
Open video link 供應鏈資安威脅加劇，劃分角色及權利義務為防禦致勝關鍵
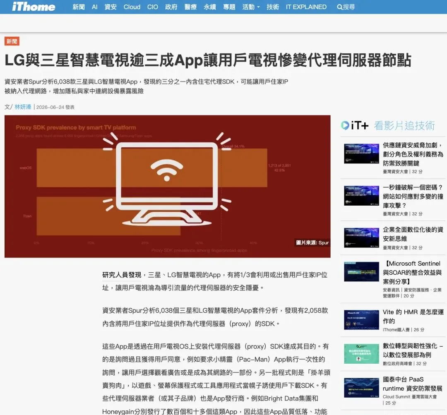(x=413, y=154)
